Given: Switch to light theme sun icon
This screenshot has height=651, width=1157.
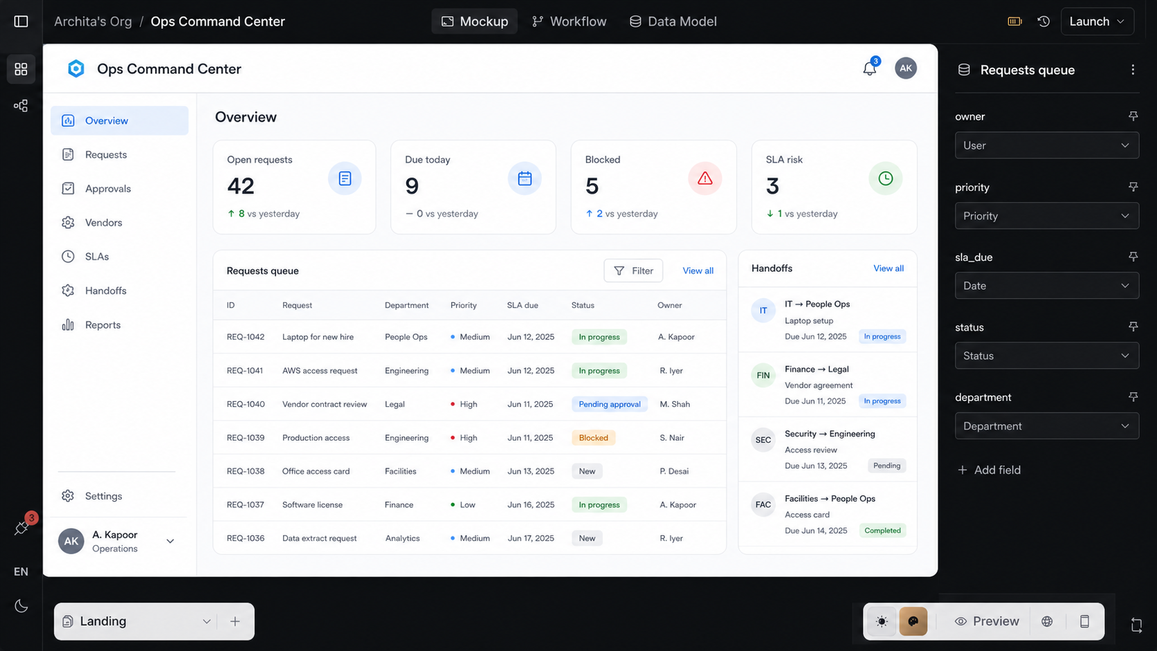Looking at the screenshot, I should tap(882, 621).
